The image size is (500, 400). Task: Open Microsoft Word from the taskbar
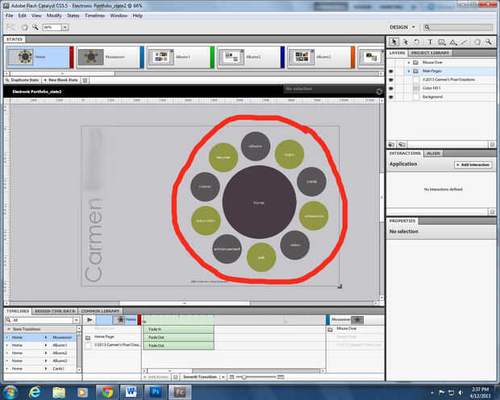131,392
